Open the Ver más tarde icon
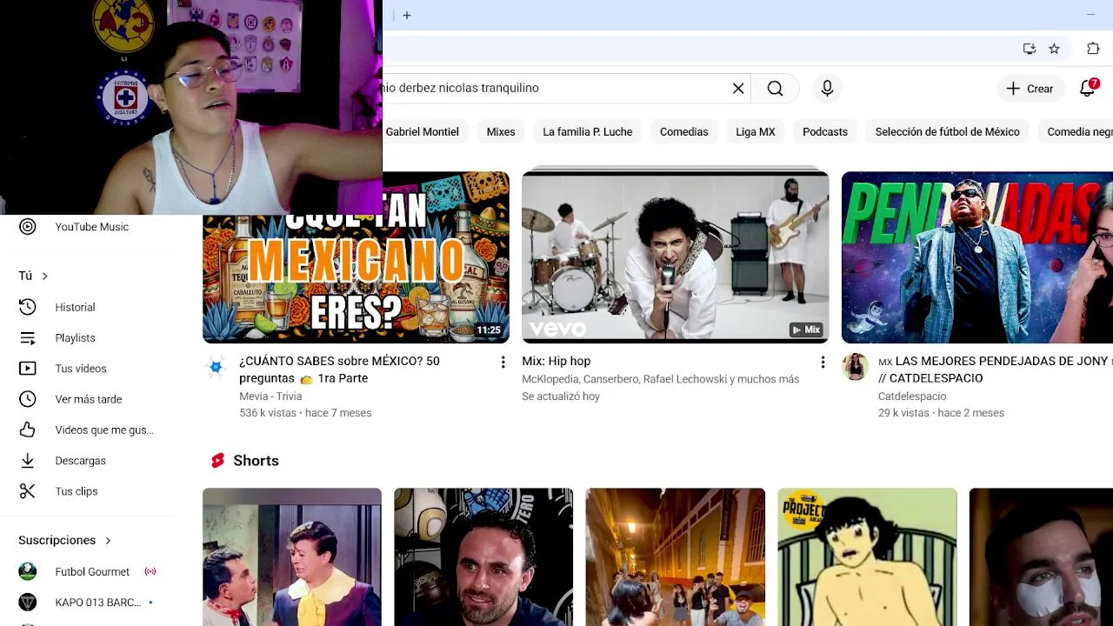The height and width of the screenshot is (626, 1113). click(28, 399)
